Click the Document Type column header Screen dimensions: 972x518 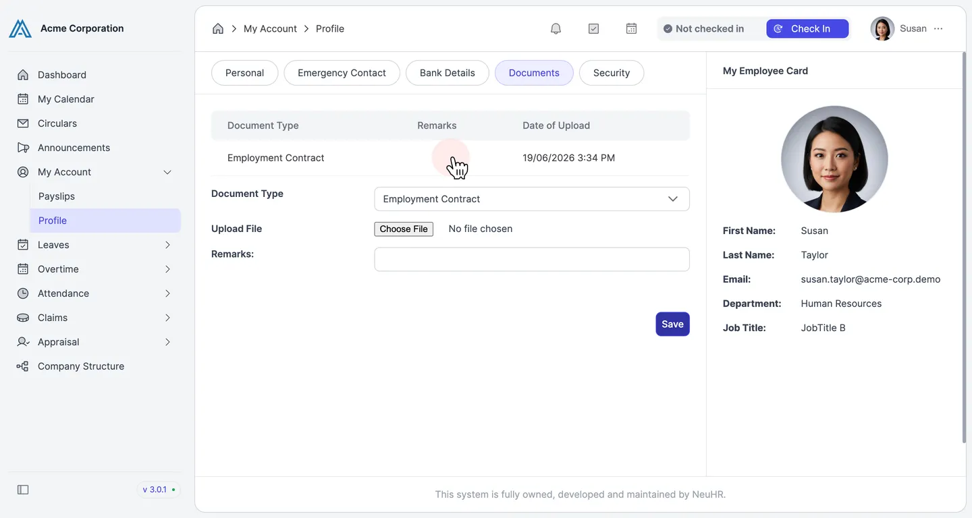263,125
